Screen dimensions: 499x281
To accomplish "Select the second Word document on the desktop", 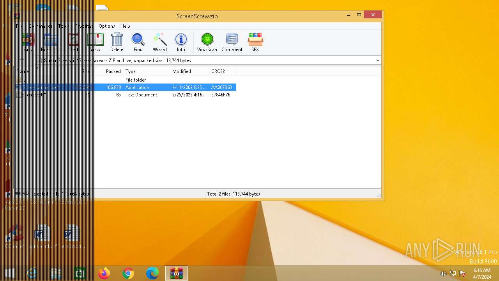I will [72, 236].
